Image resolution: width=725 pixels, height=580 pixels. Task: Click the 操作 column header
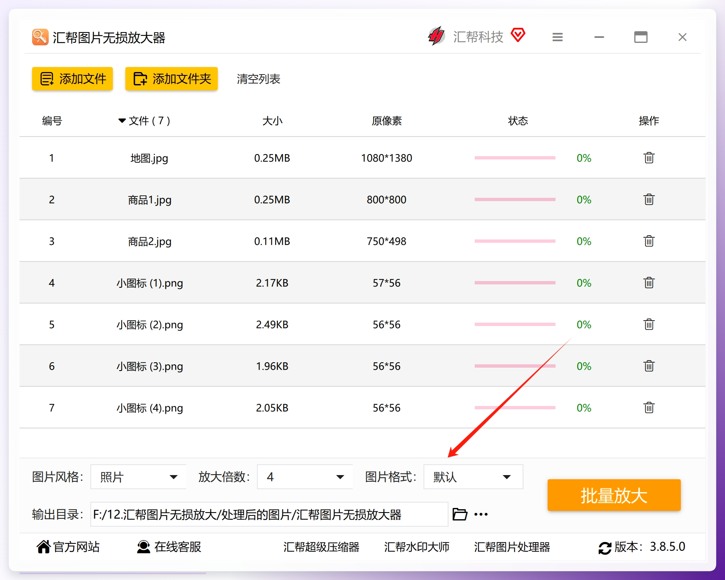coord(649,121)
